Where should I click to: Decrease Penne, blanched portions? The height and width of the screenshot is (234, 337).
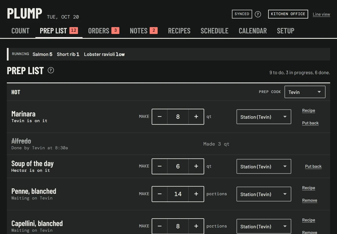click(159, 194)
